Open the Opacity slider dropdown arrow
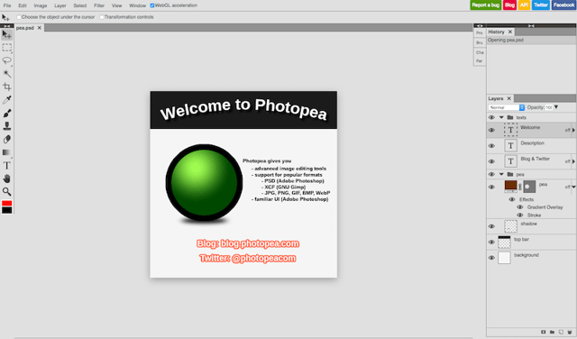This screenshot has width=577, height=339. point(556,107)
